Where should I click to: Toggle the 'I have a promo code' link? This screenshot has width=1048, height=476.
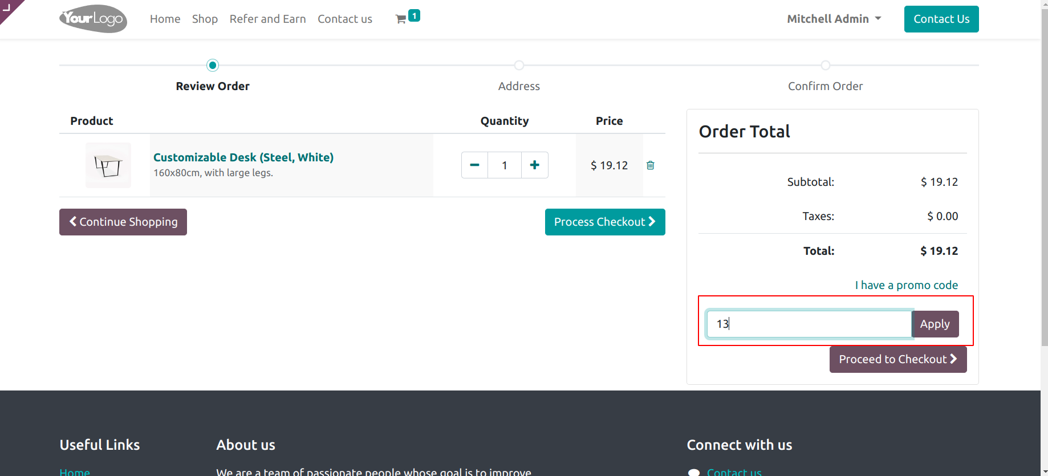click(x=906, y=285)
